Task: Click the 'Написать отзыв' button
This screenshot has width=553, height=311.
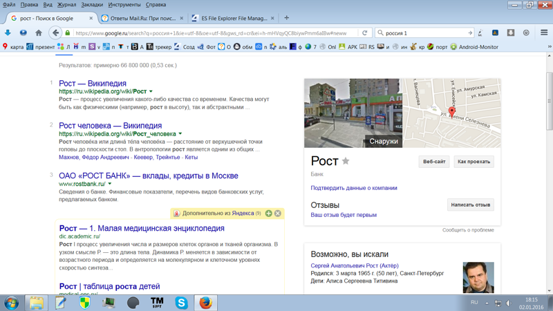Action: coord(471,205)
